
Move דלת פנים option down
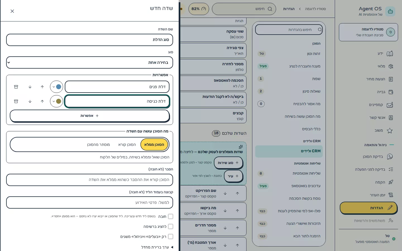[x=30, y=87]
